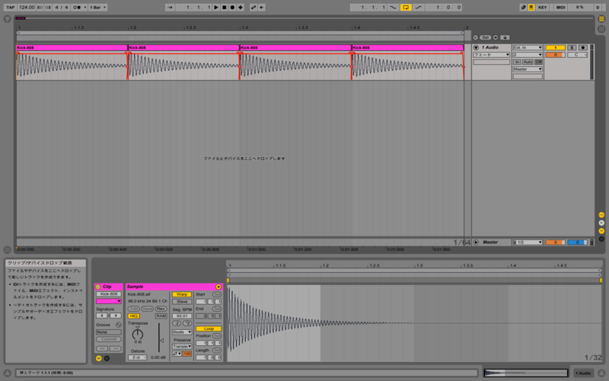Toggle the Punch-In switch
Screen dimensions: 609x381
tap(393, 8)
